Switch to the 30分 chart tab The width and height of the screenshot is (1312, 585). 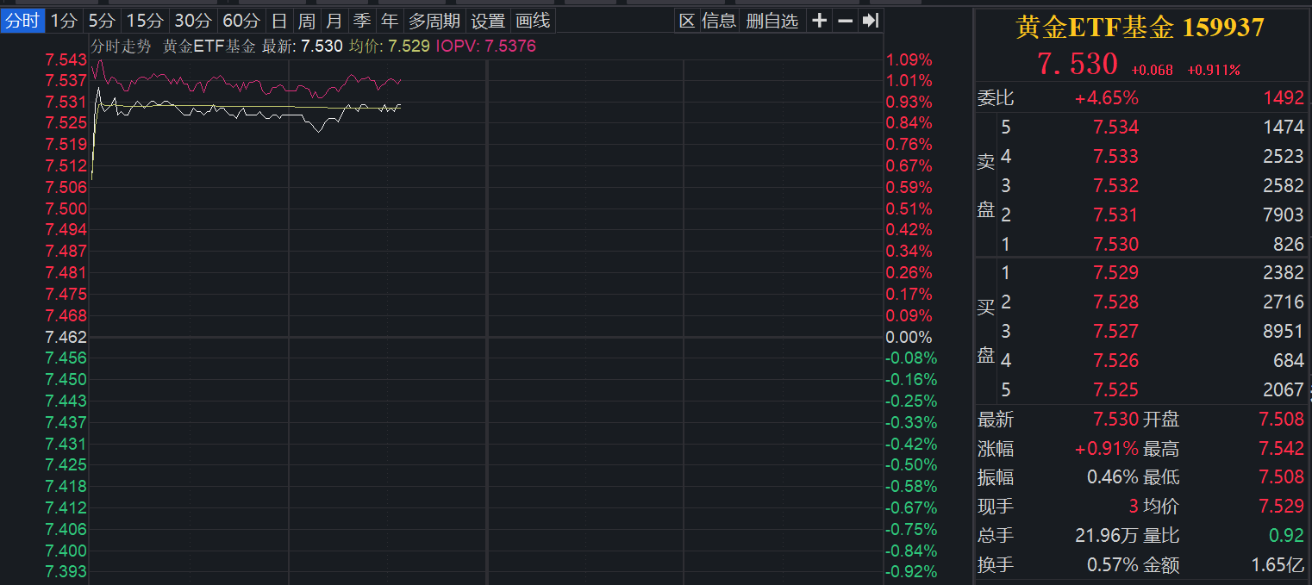193,21
